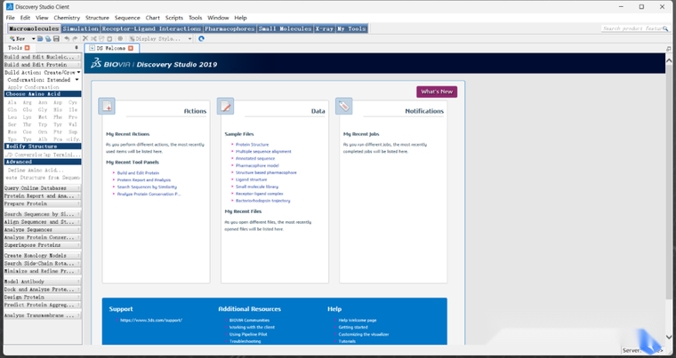Image resolution: width=676 pixels, height=358 pixels.
Task: Click the Delete X toolbar icon
Action: (x=85, y=39)
